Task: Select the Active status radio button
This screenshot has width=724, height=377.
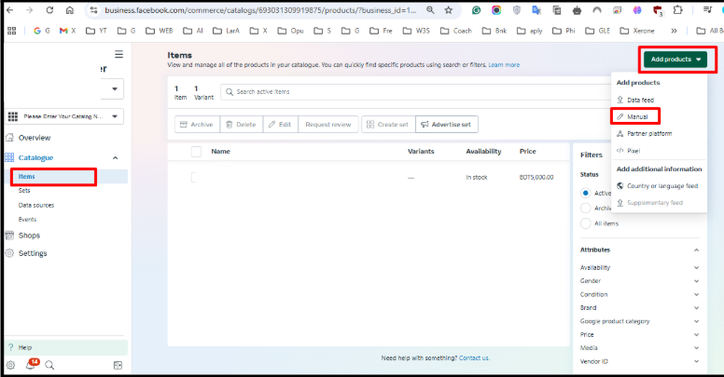Action: pyautogui.click(x=586, y=193)
